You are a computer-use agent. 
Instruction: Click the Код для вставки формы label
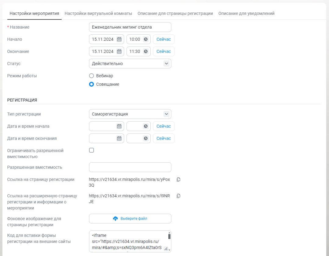pyautogui.click(x=39, y=238)
